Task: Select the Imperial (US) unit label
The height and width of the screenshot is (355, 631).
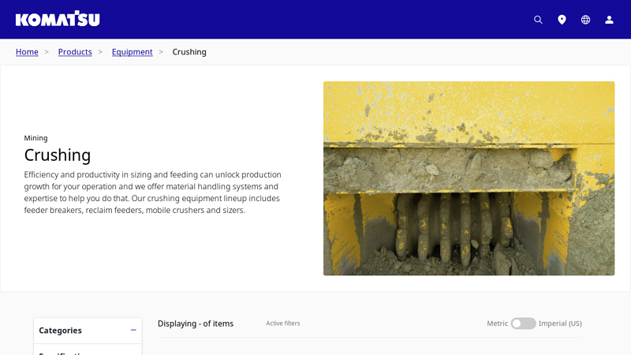Action: 560,323
